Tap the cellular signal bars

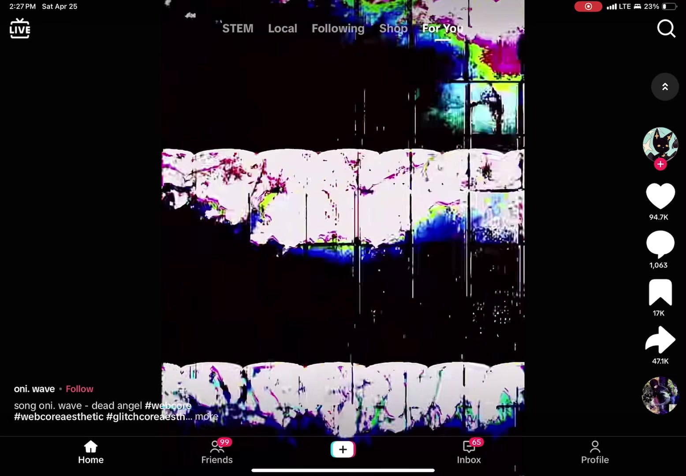[612, 7]
